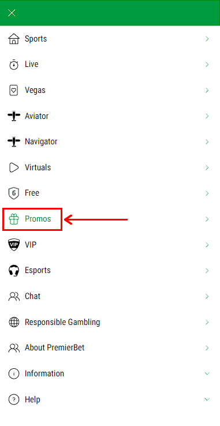Expand the Help section chevron
The width and height of the screenshot is (220, 426).
tap(207, 399)
